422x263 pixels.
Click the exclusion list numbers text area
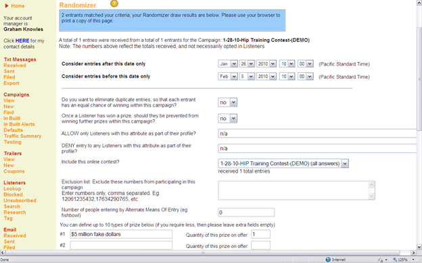coord(297,190)
